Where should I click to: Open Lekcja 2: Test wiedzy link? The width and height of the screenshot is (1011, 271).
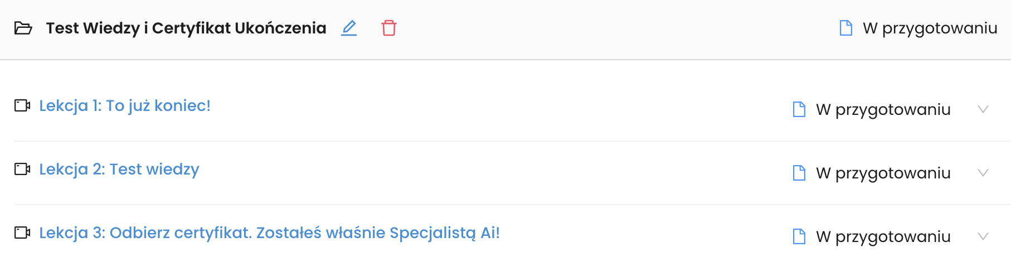click(119, 169)
